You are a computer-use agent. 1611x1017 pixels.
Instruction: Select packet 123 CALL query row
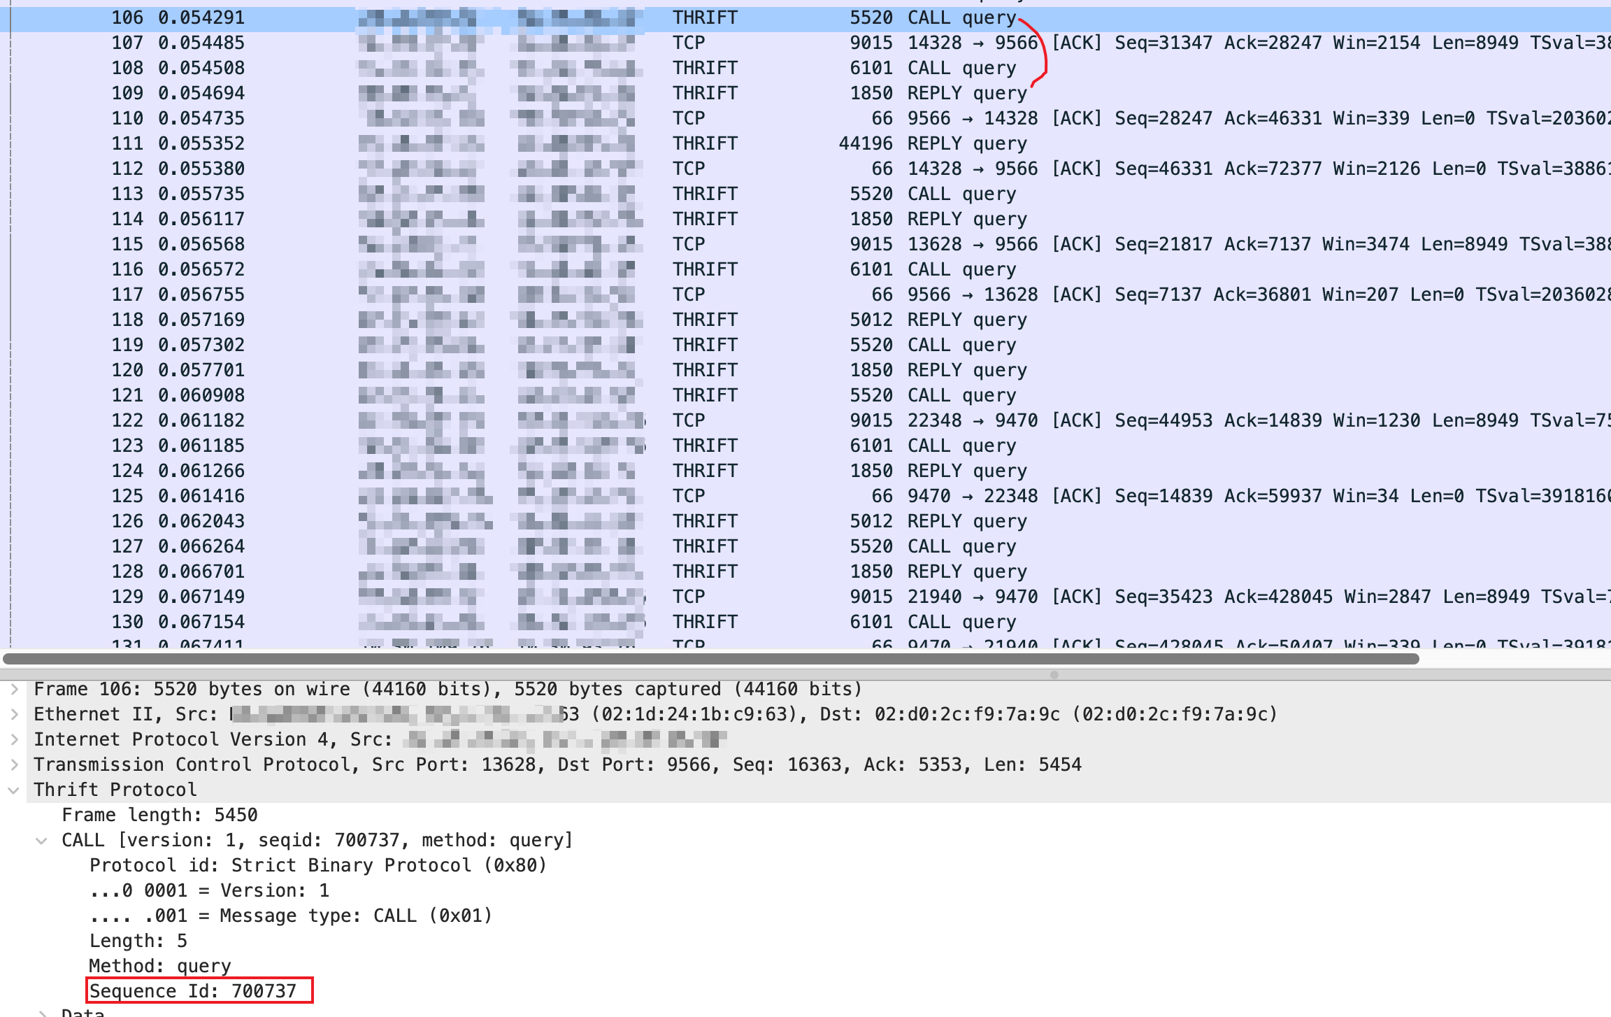coord(805,446)
